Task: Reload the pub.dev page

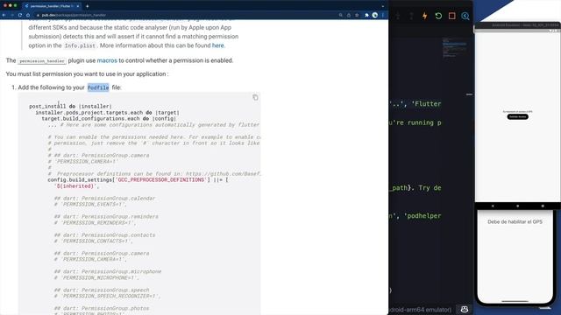Action: [20, 15]
